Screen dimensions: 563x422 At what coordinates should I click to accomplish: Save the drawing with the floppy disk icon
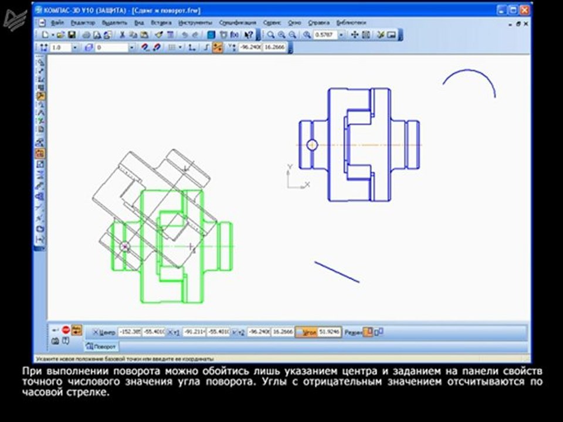click(72, 35)
